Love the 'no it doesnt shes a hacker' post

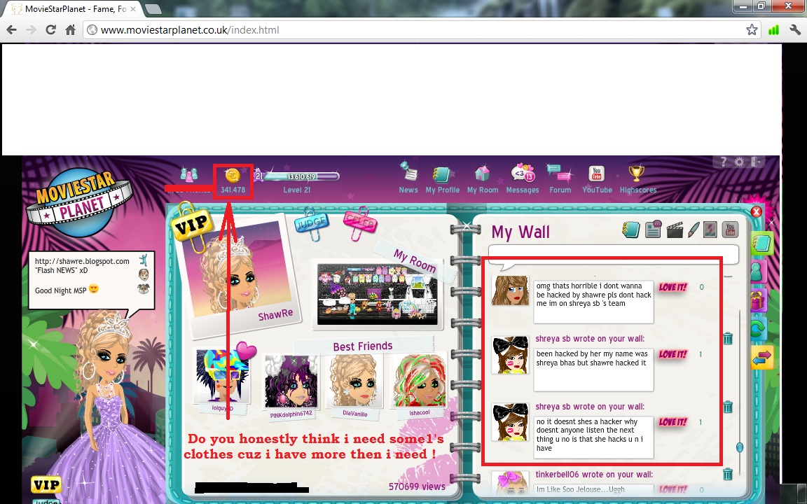tap(672, 422)
